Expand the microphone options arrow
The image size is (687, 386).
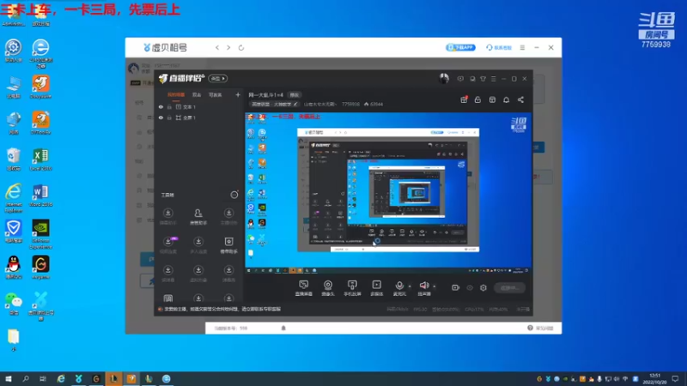[x=410, y=286]
